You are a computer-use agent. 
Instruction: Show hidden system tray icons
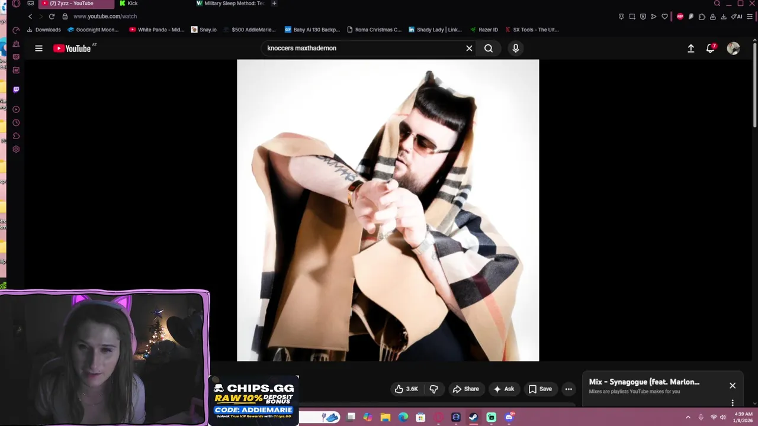[x=688, y=417]
